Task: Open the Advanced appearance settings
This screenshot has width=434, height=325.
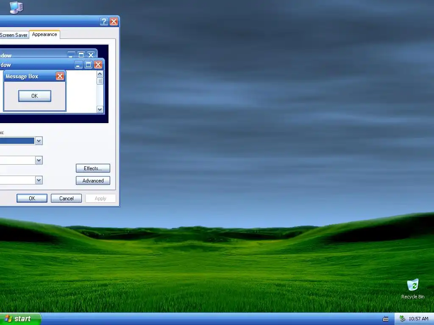Action: point(93,180)
